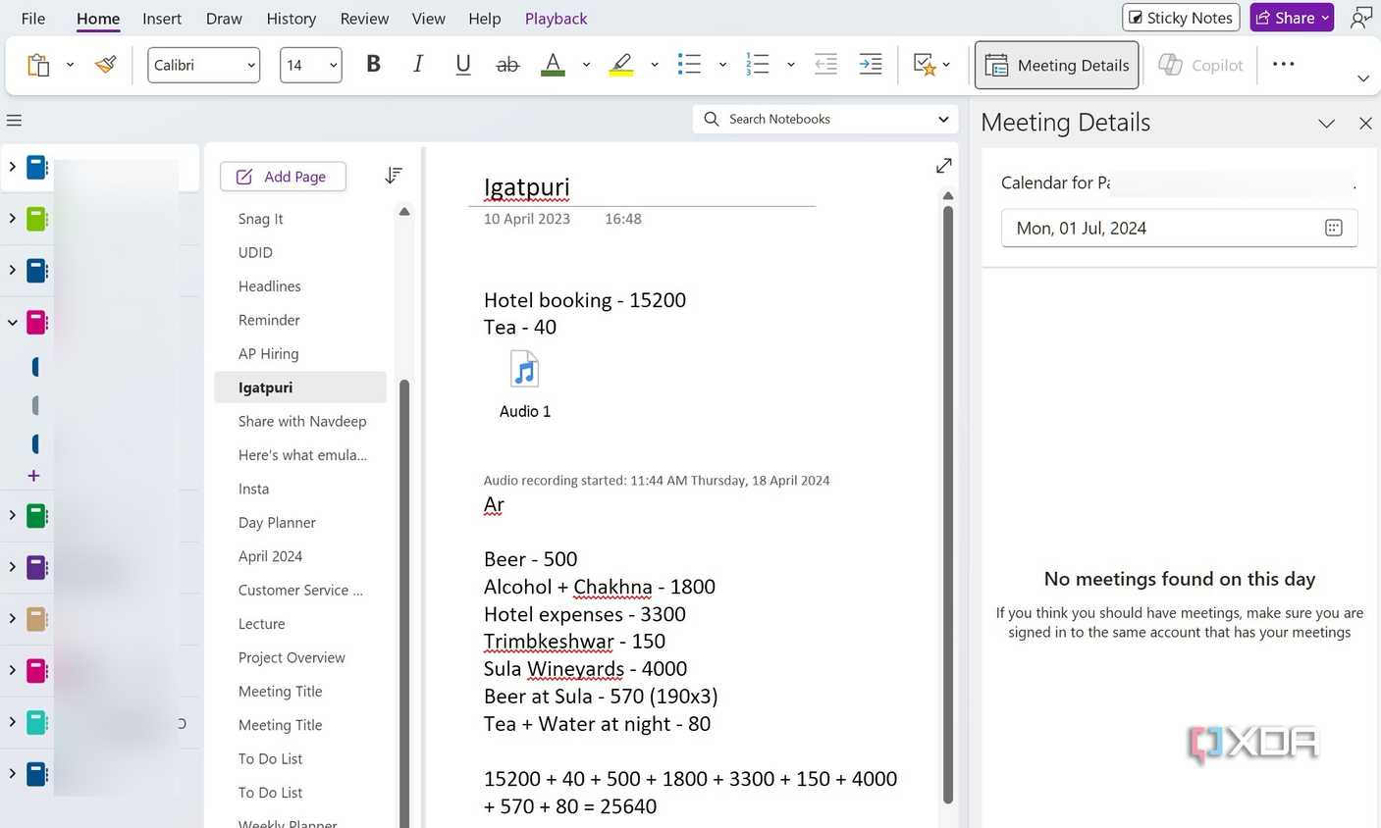The image size is (1381, 828).
Task: Click the sort pages icon
Action: click(394, 176)
